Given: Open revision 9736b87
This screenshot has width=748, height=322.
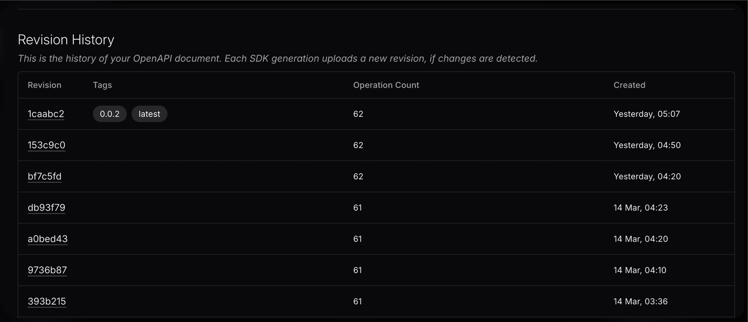Looking at the screenshot, I should tap(47, 270).
